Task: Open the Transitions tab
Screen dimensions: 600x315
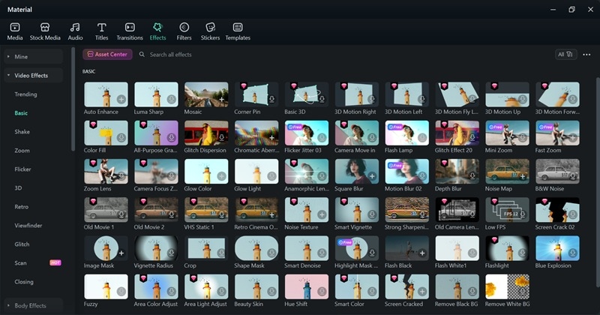Action: click(130, 31)
